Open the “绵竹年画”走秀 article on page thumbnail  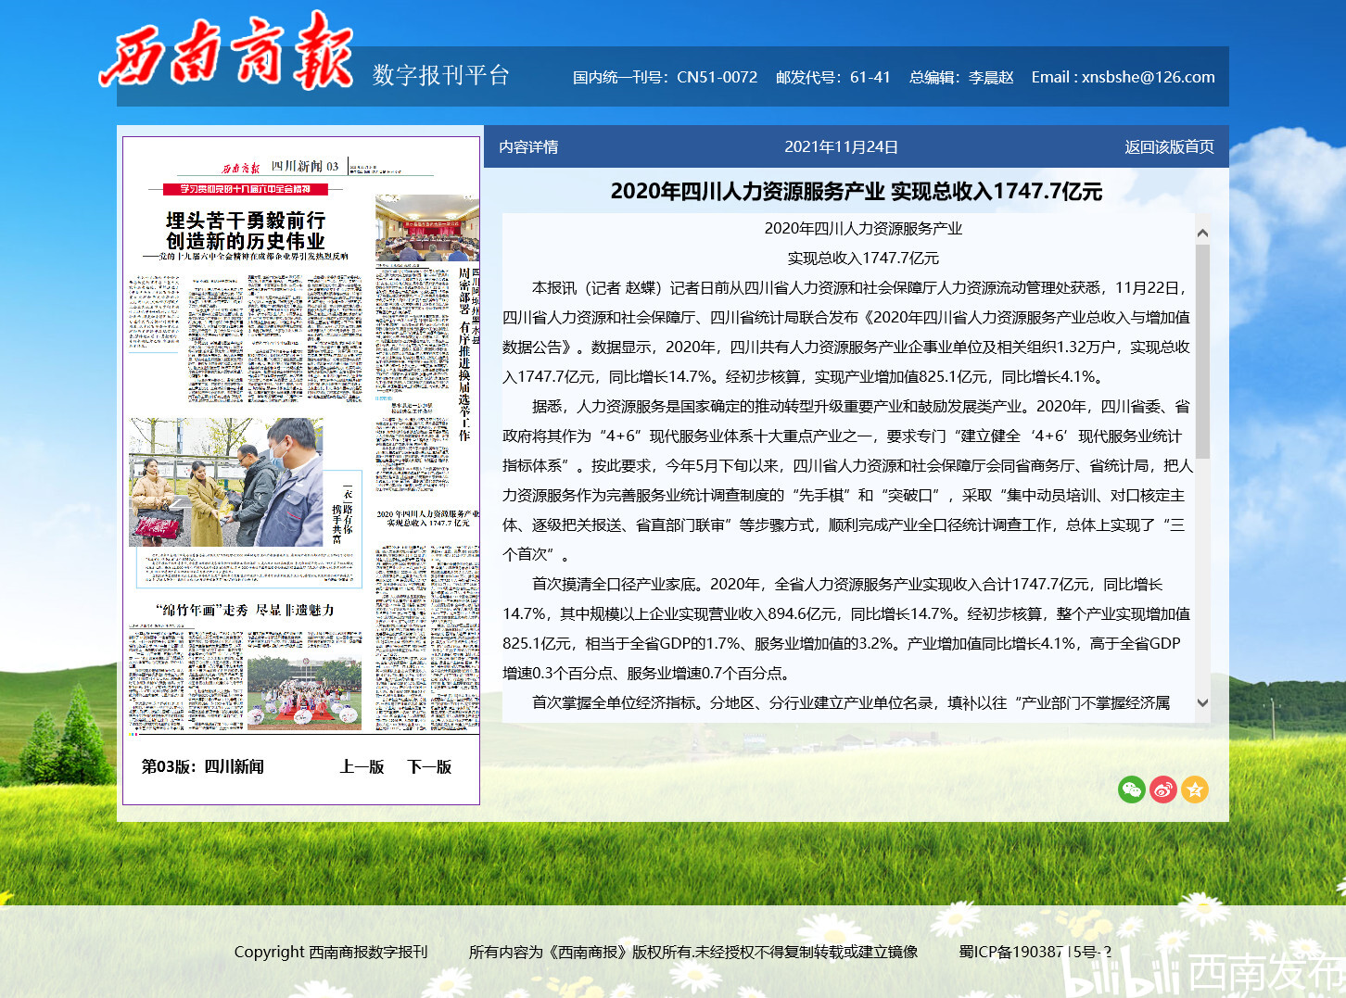click(245, 610)
